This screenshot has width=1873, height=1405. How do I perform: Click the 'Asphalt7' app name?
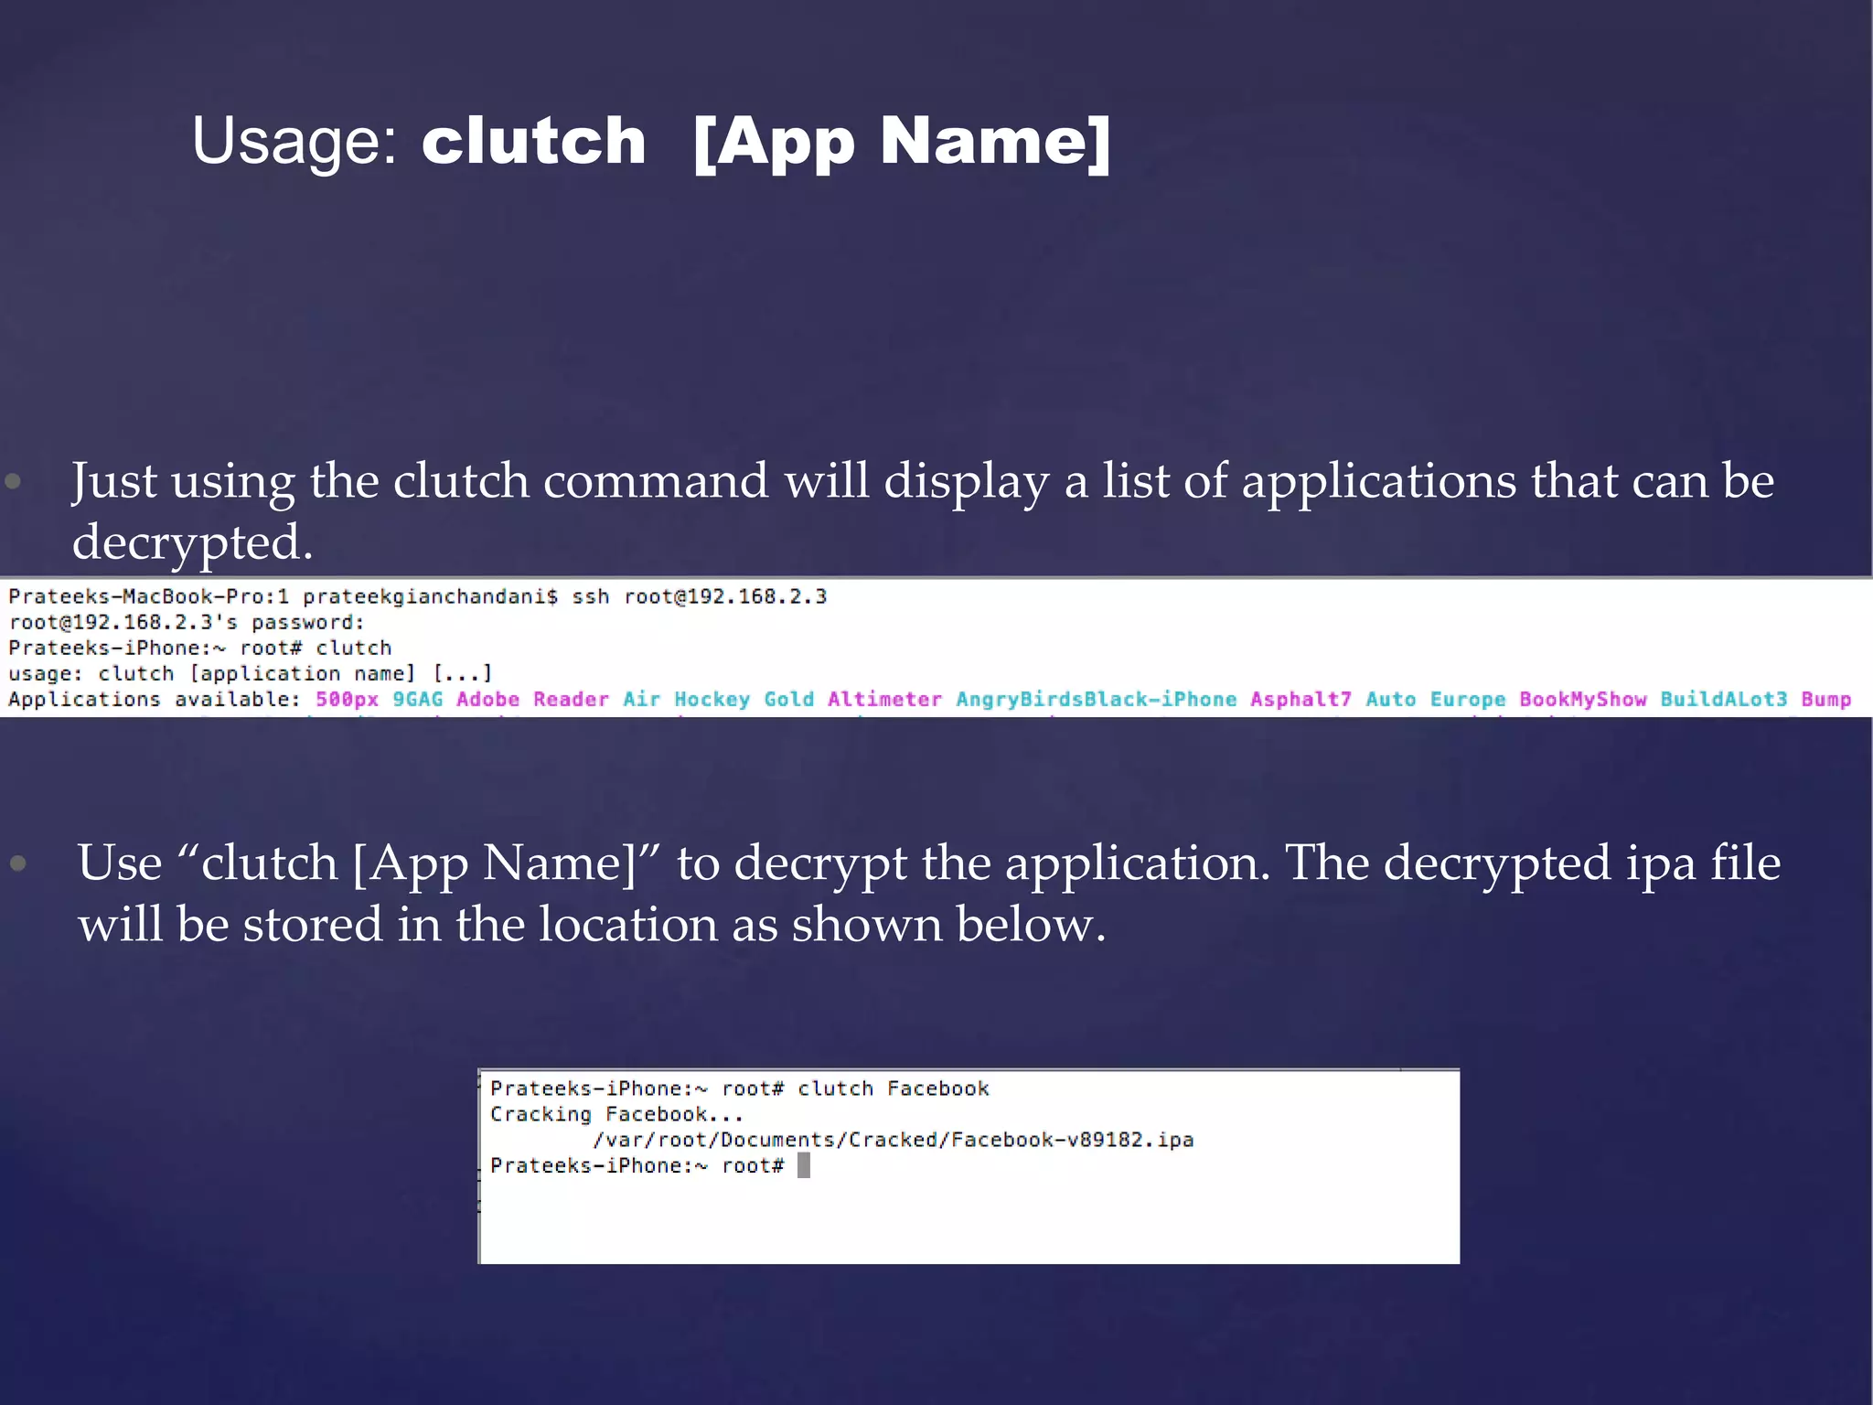(1300, 700)
